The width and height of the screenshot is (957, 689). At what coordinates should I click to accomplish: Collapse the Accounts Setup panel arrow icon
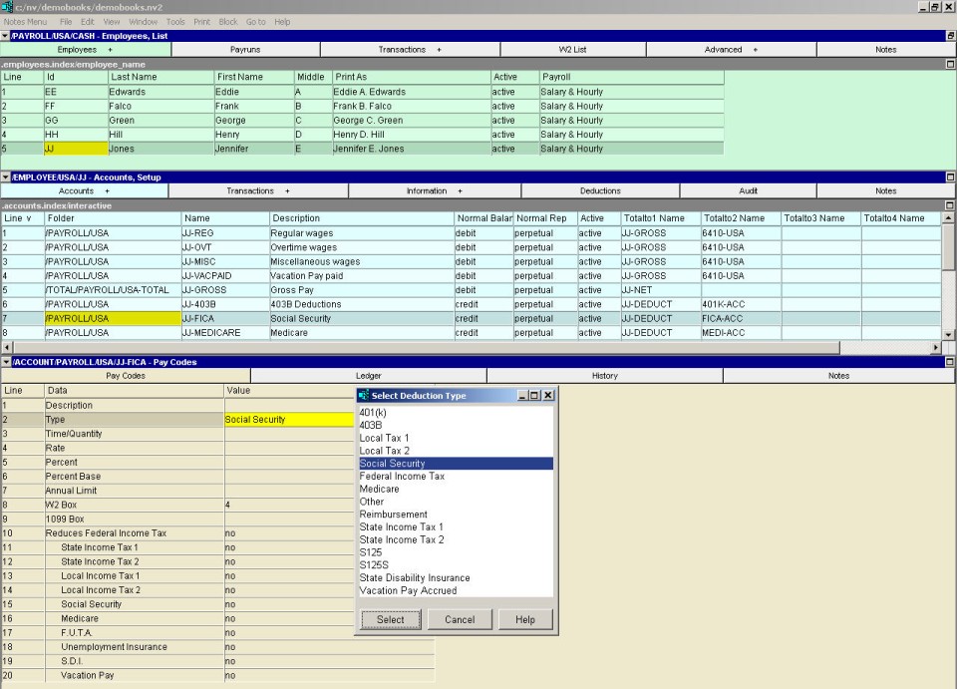coord(5,177)
